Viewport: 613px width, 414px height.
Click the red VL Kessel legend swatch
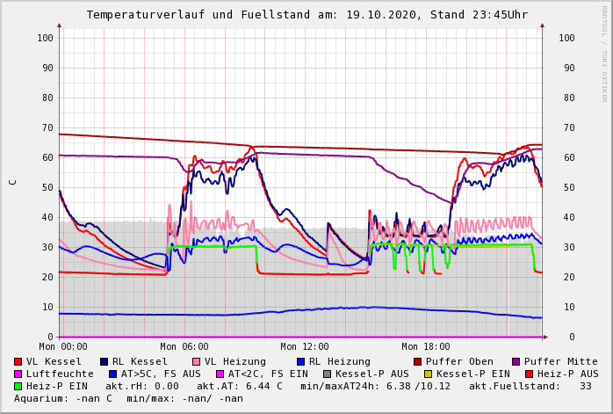click(18, 361)
